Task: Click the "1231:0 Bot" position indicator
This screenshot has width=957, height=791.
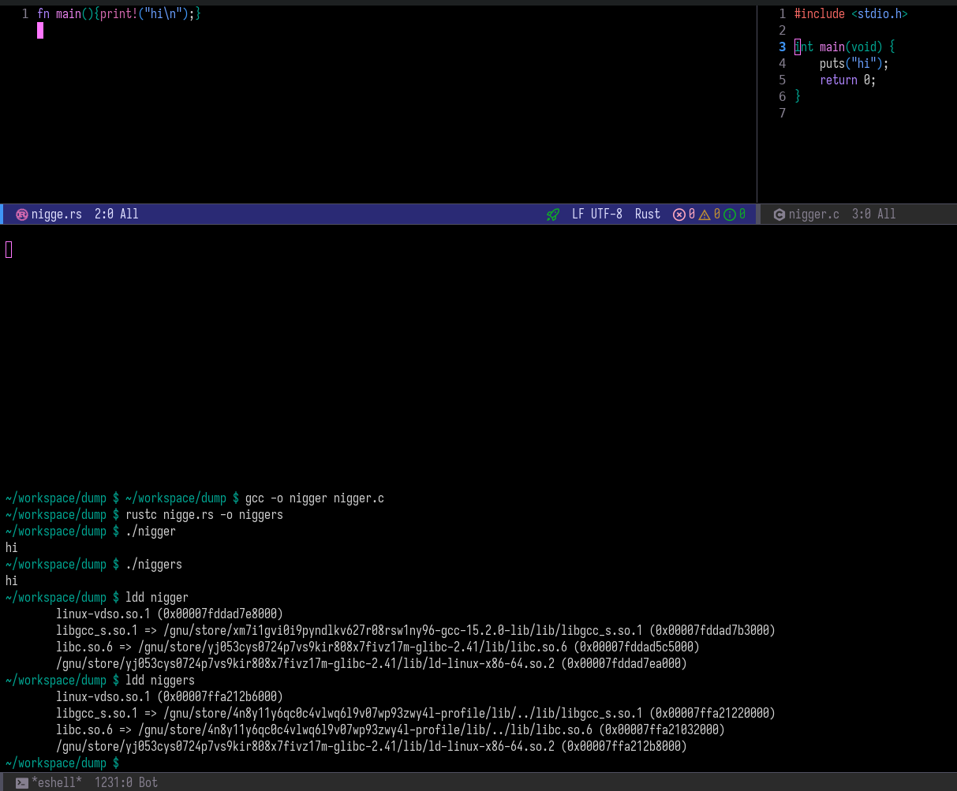Action: tap(126, 782)
